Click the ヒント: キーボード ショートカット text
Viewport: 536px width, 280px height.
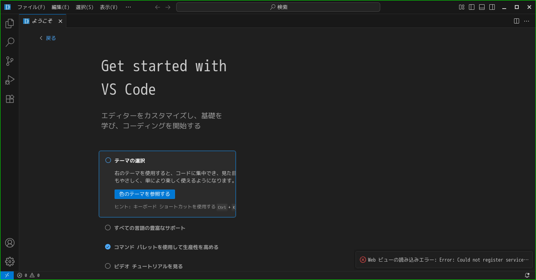[165, 207]
